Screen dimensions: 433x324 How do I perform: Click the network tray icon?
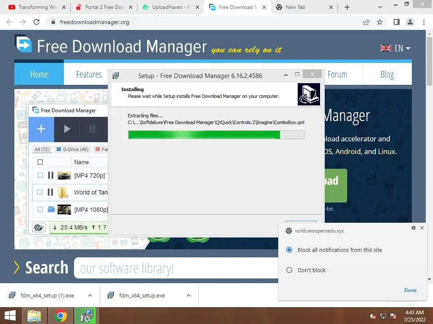pos(383,316)
